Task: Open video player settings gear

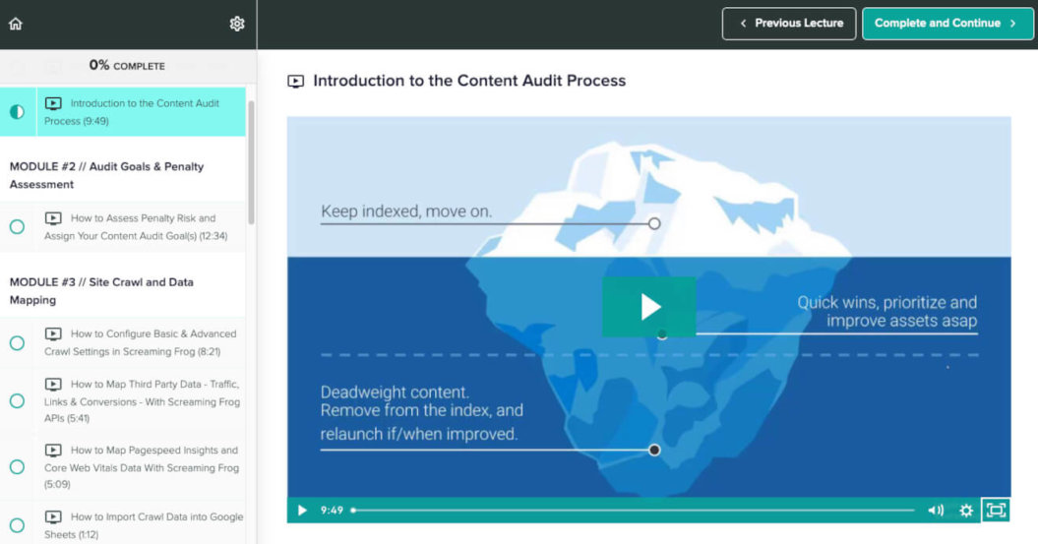Action: click(x=966, y=510)
